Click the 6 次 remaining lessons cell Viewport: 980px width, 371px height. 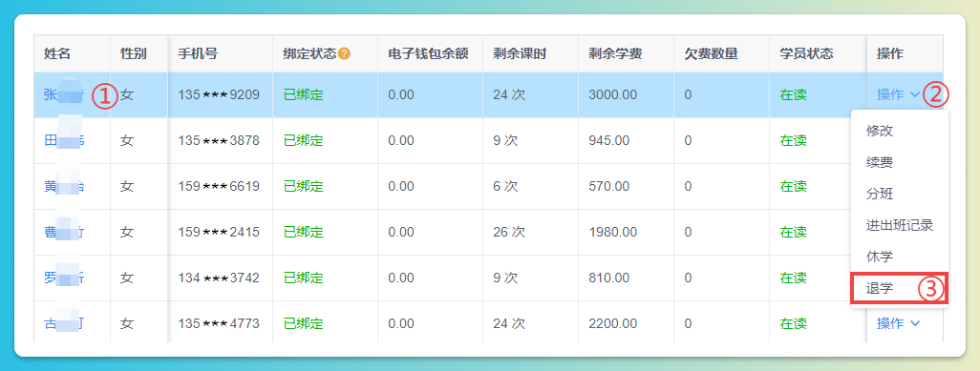pos(505,186)
